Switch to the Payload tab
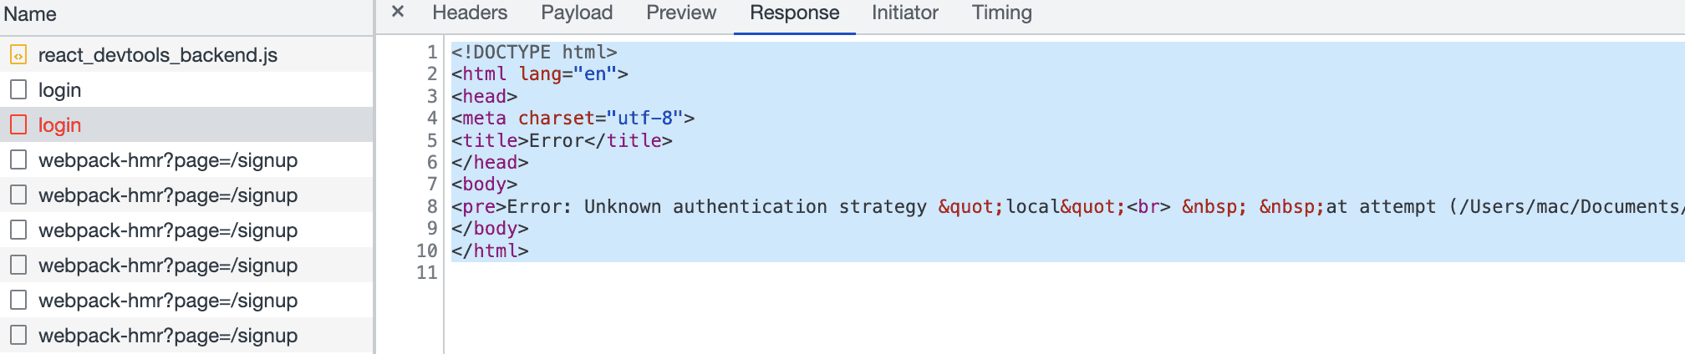The width and height of the screenshot is (1685, 354). coord(577,13)
